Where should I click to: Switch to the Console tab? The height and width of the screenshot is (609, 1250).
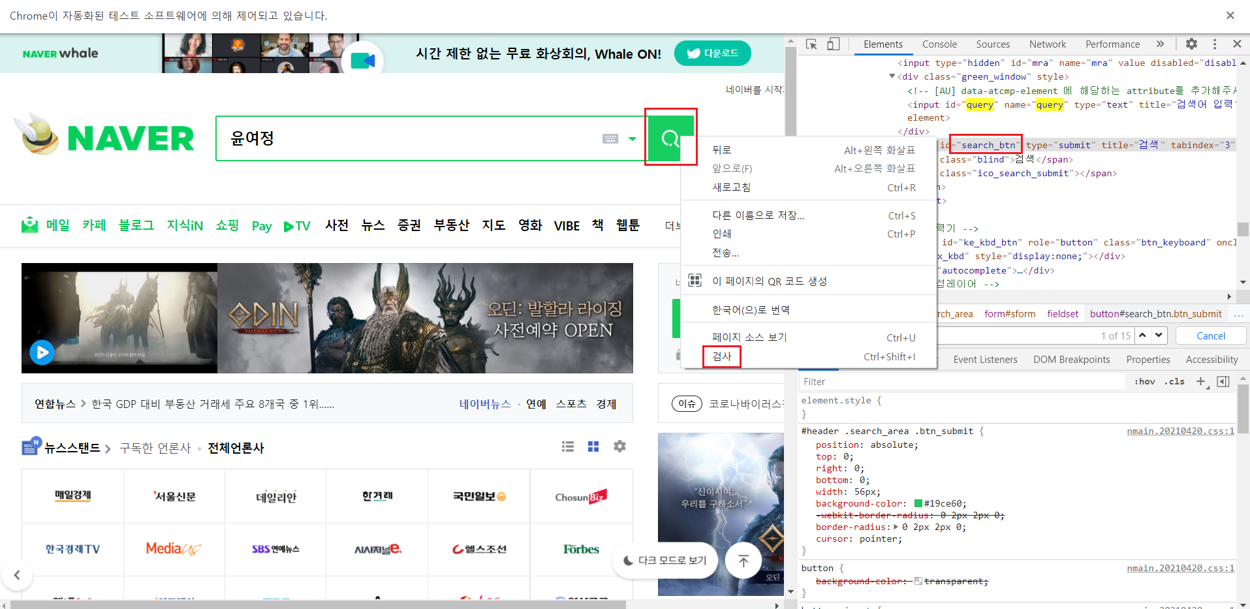click(939, 44)
